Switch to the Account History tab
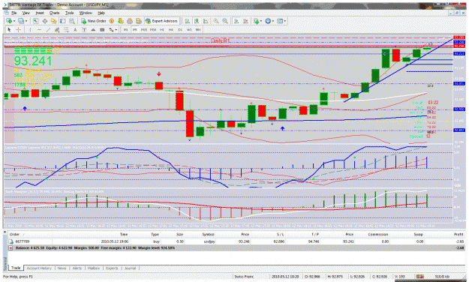469x282 pixels. tap(39, 268)
